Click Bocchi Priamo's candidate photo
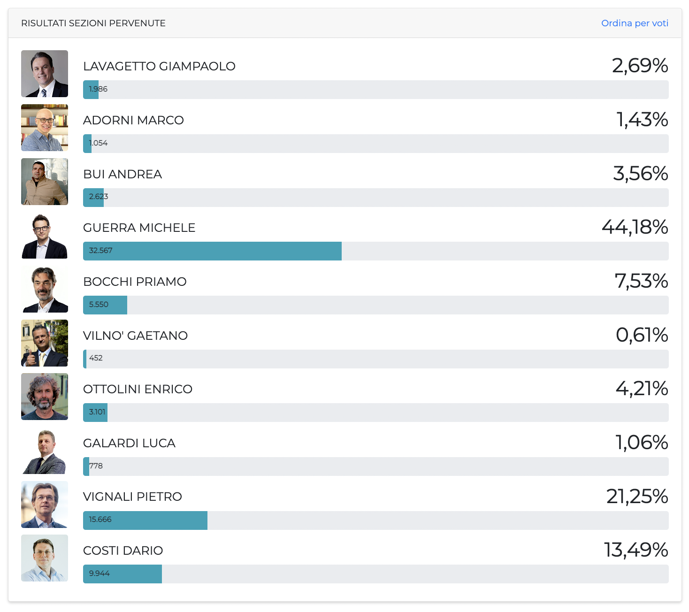The image size is (689, 612). pos(45,290)
